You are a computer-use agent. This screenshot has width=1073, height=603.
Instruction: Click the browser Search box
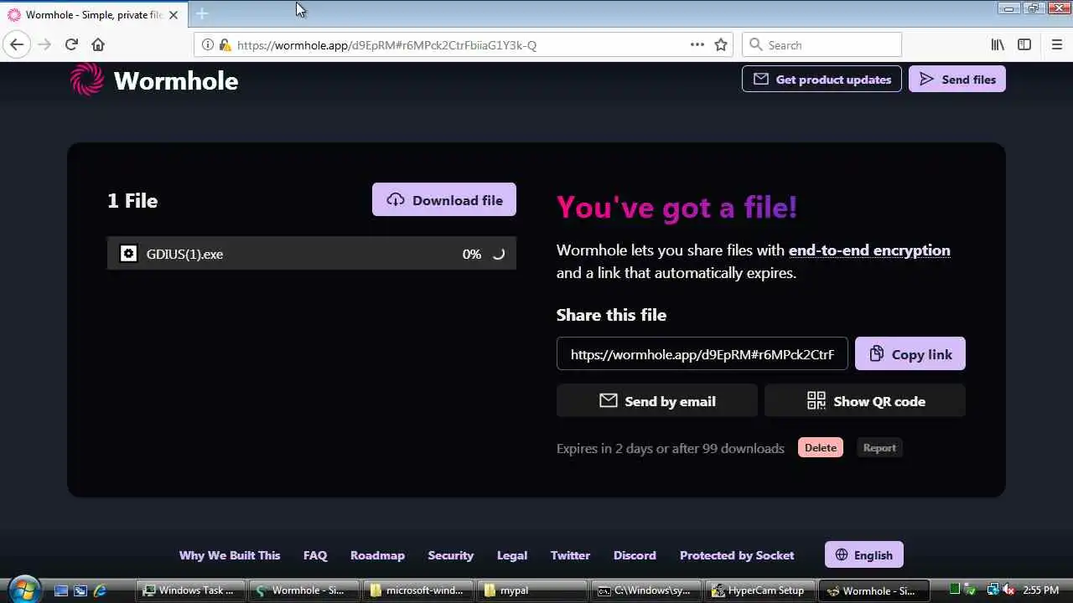point(822,44)
